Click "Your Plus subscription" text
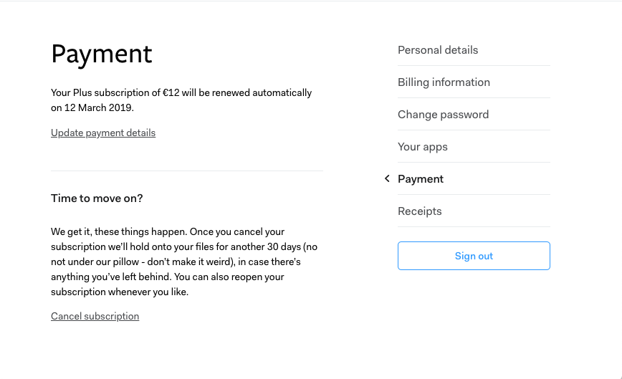622x379 pixels. 96,92
